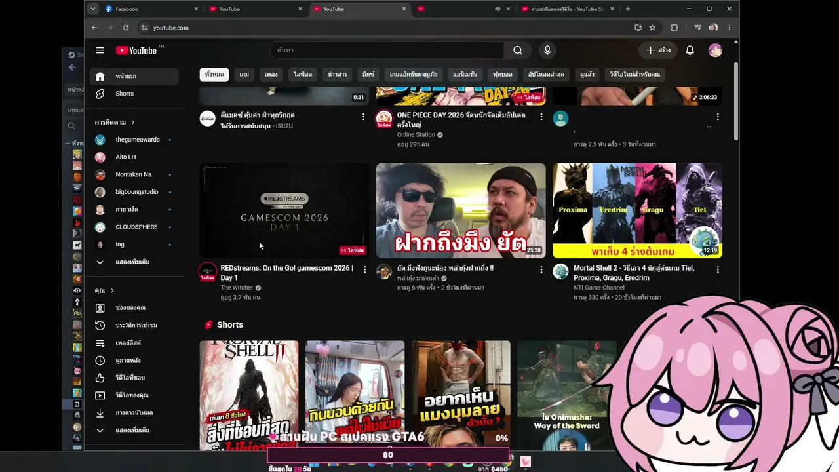Open the สร้าง create menu
This screenshot has height=472, width=839.
(x=658, y=50)
